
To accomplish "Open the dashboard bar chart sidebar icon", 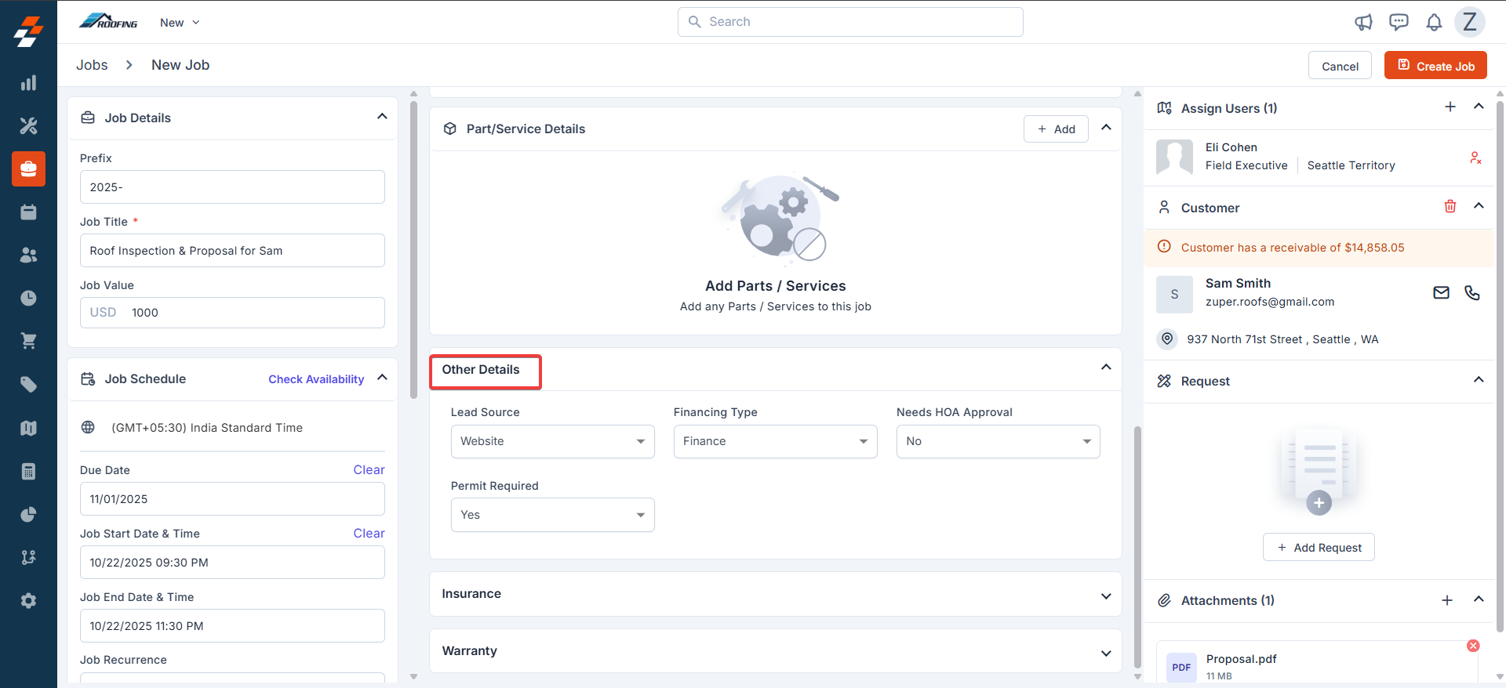I will coord(28,83).
